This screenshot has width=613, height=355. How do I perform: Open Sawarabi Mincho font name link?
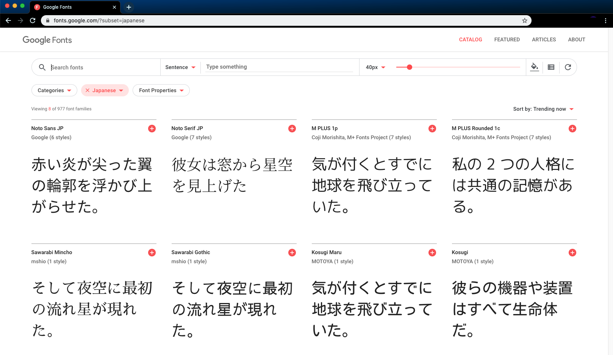tap(52, 252)
